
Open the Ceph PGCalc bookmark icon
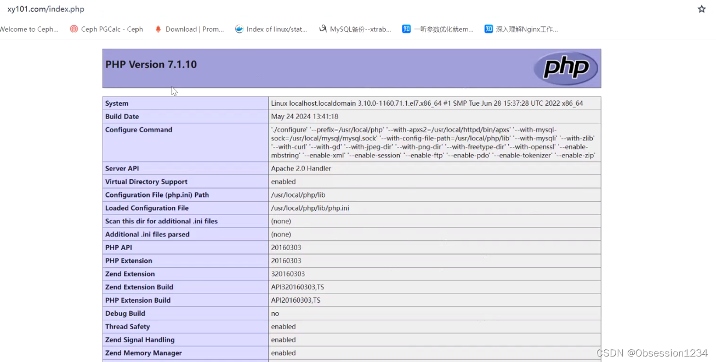(x=74, y=29)
